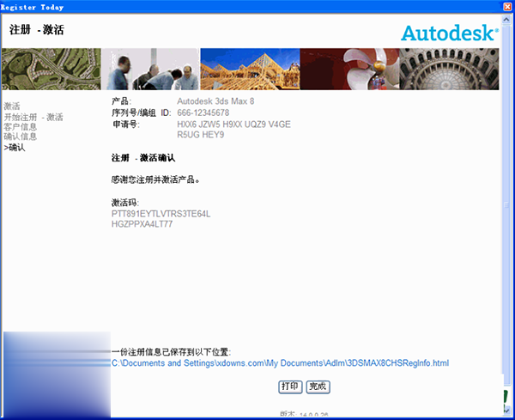
Task: Select the 客户信息 step in the sidebar
Action: (20, 127)
